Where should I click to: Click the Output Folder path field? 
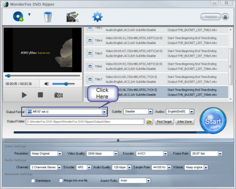(85, 122)
